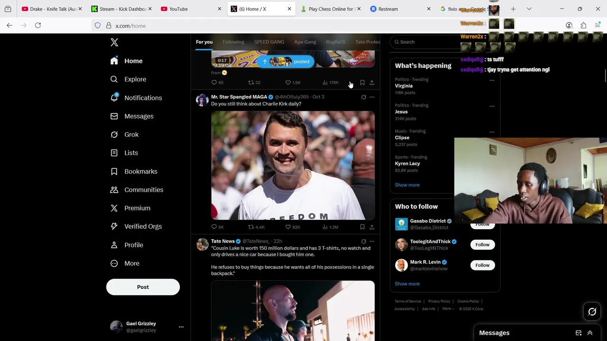Open more options for Jesus trend
Image resolution: width=607 pixels, height=341 pixels.
tap(492, 106)
